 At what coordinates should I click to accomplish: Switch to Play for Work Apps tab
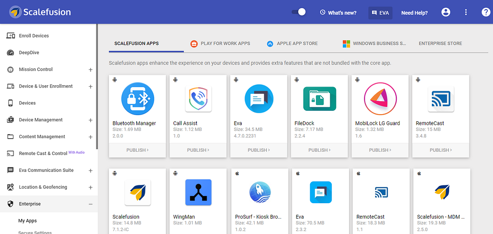[x=221, y=43]
